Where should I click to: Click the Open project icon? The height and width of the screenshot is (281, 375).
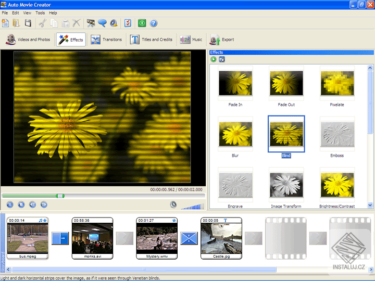coord(16,23)
